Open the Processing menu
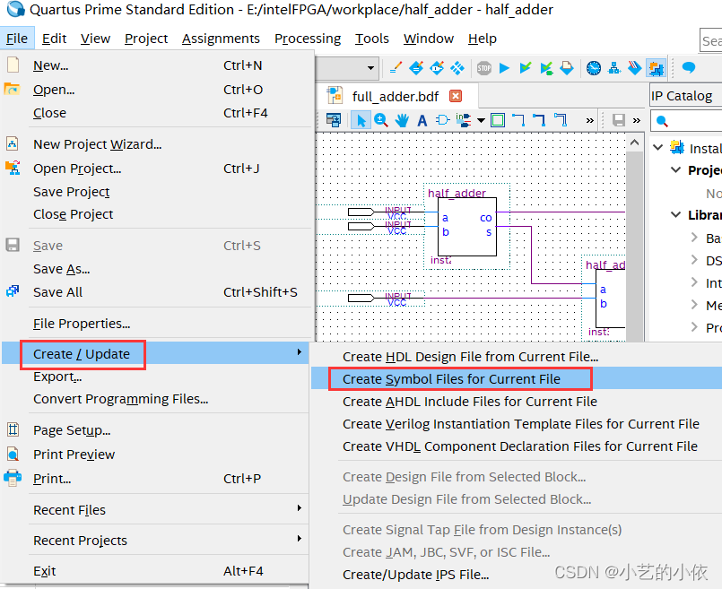The image size is (722, 589). [308, 39]
